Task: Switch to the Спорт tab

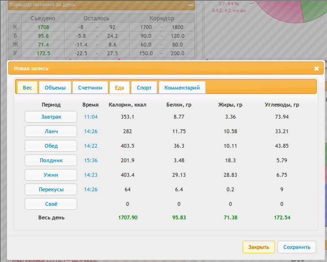Action: [144, 88]
